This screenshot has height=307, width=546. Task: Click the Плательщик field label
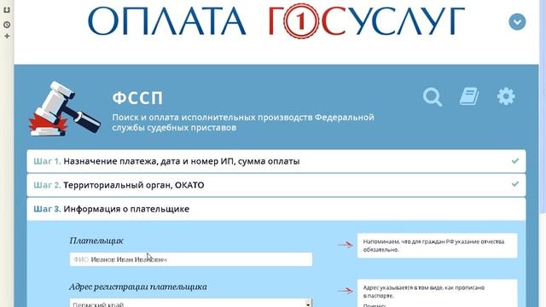[96, 240]
